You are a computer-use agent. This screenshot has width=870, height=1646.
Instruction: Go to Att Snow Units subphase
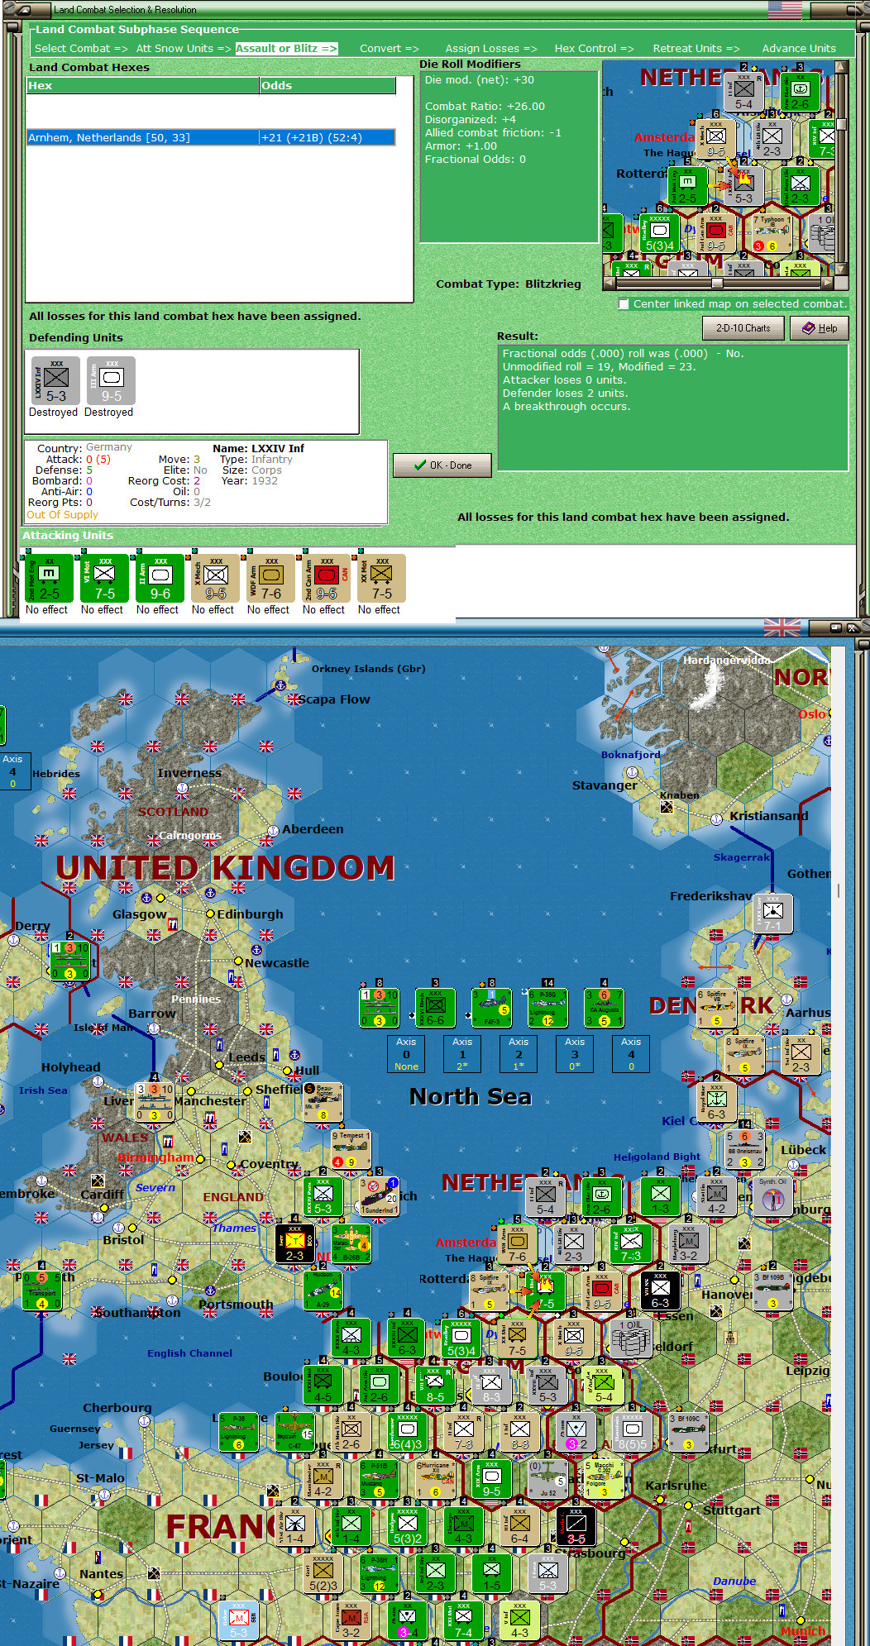point(184,48)
